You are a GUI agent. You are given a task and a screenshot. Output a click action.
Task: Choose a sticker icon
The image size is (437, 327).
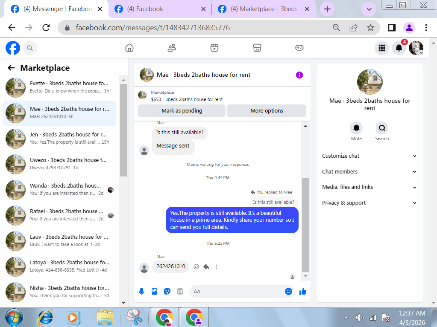(167, 292)
